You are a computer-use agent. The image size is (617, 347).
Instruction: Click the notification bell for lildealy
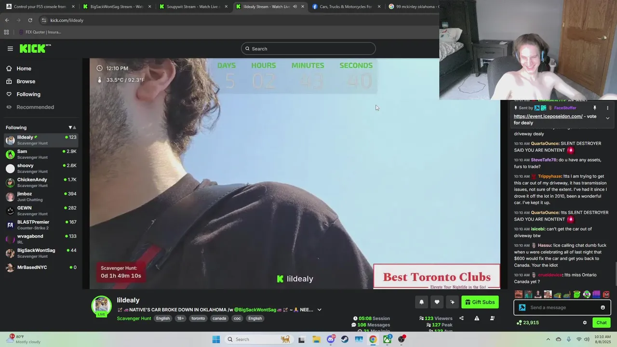tap(421, 302)
